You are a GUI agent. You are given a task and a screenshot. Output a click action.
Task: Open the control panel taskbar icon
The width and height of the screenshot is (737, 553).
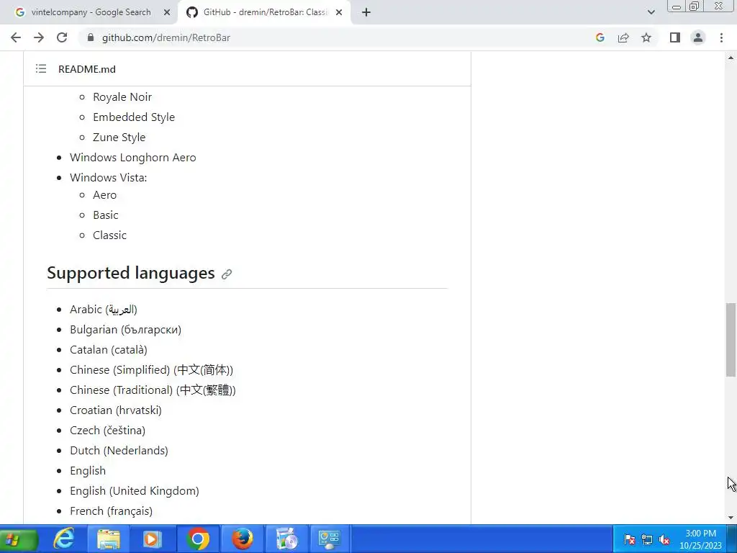coord(329,539)
